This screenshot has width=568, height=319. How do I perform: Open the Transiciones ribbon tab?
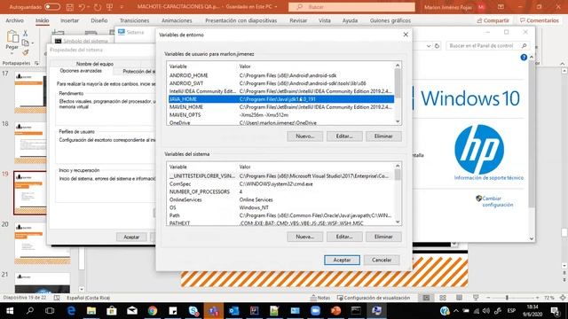point(134,20)
